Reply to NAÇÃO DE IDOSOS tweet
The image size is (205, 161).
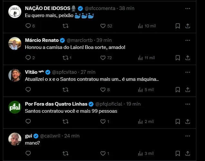(x=28, y=26)
